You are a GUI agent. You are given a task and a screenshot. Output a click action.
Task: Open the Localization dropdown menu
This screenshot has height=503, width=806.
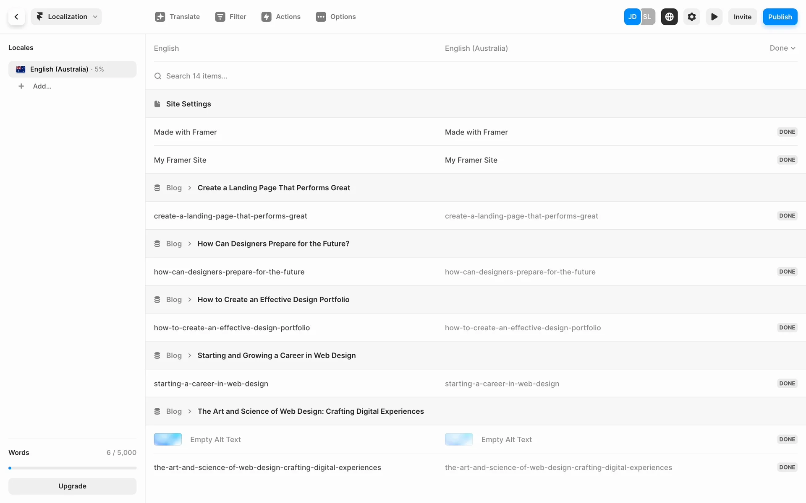coord(66,17)
